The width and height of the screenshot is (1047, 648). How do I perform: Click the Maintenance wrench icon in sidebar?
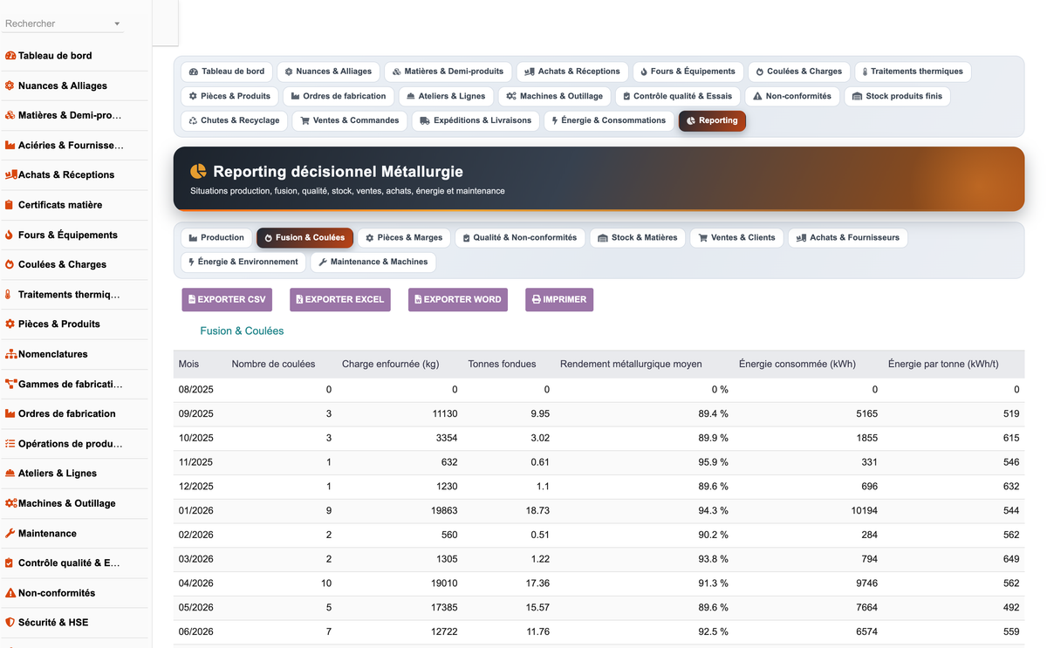[x=10, y=533]
